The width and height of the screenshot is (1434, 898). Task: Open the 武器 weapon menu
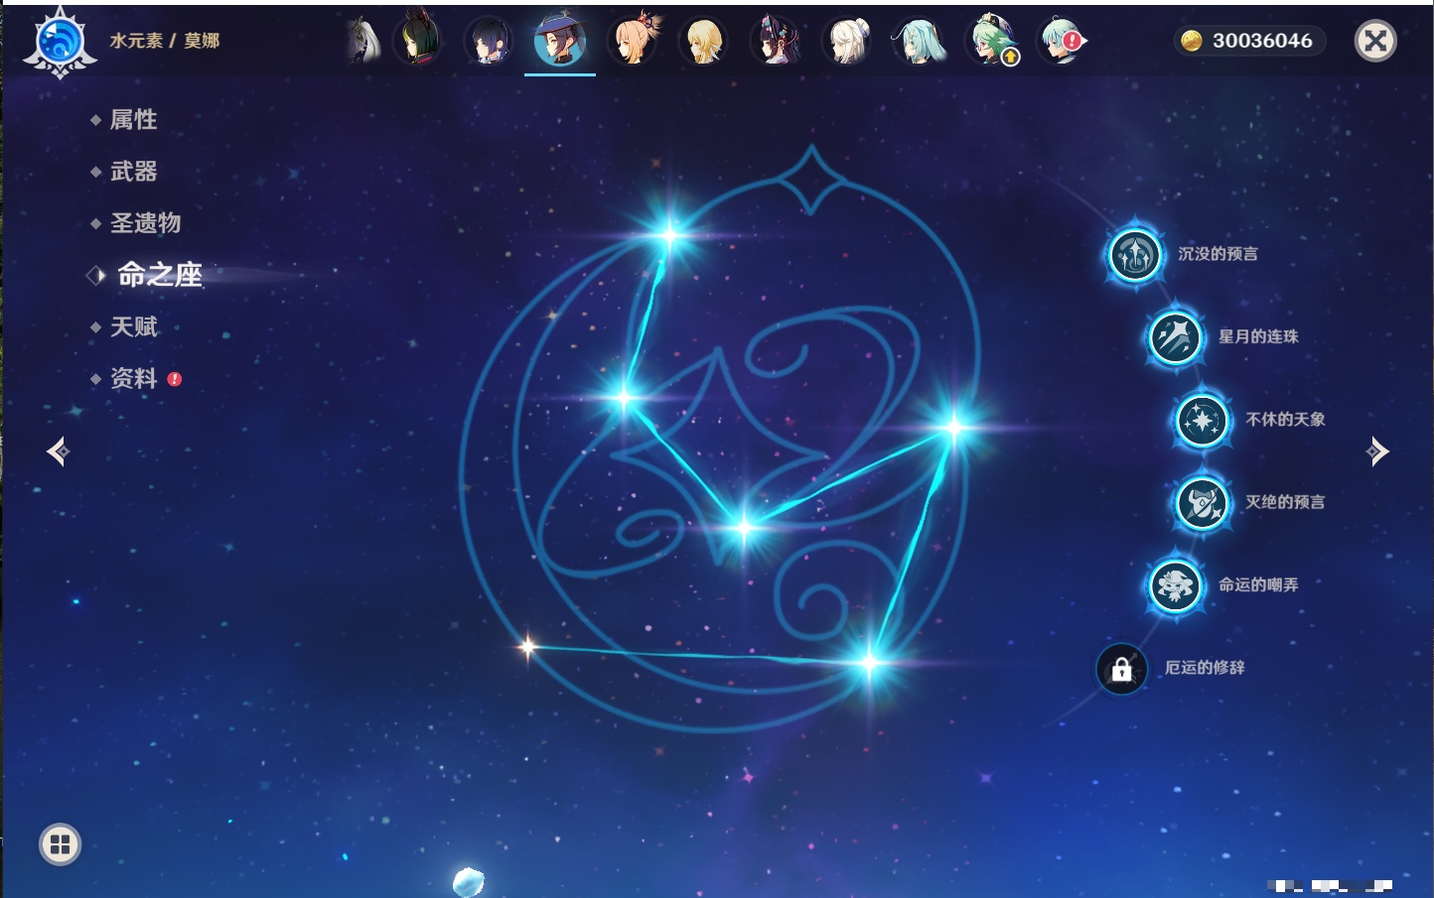(x=133, y=172)
